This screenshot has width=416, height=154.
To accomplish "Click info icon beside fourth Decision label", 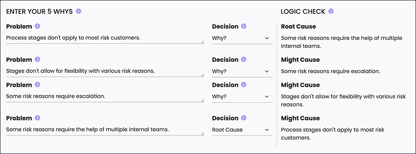I will (x=243, y=118).
